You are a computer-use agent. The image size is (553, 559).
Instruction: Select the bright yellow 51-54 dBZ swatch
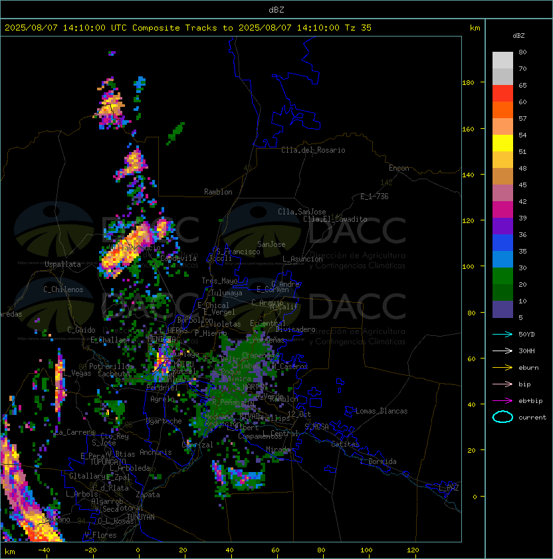click(x=502, y=143)
